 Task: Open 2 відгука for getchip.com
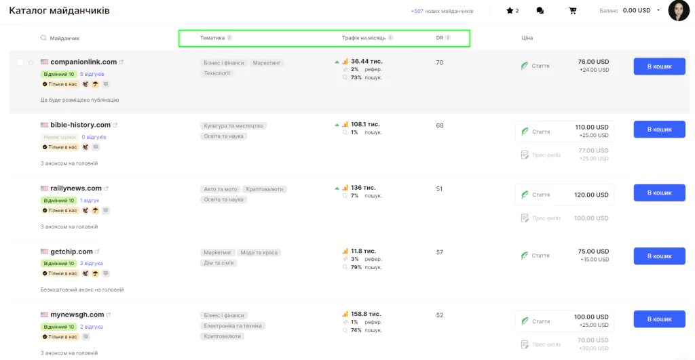(x=92, y=264)
